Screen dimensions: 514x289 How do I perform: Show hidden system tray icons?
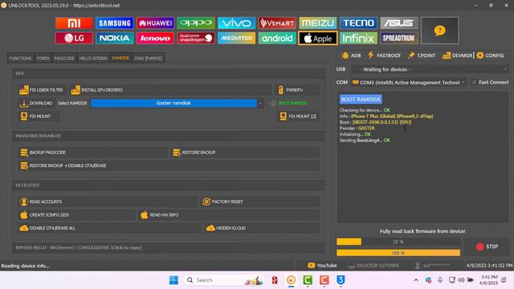[416, 280]
